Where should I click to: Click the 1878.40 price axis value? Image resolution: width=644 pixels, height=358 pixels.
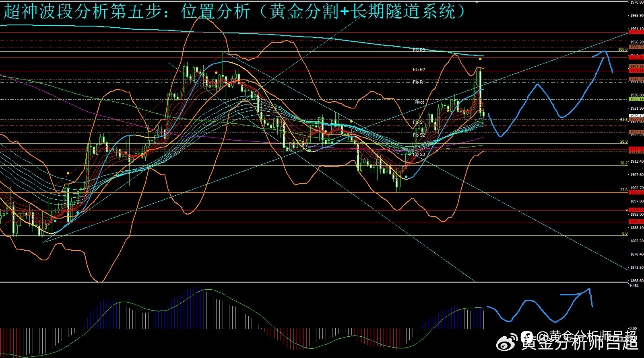[x=637, y=254]
